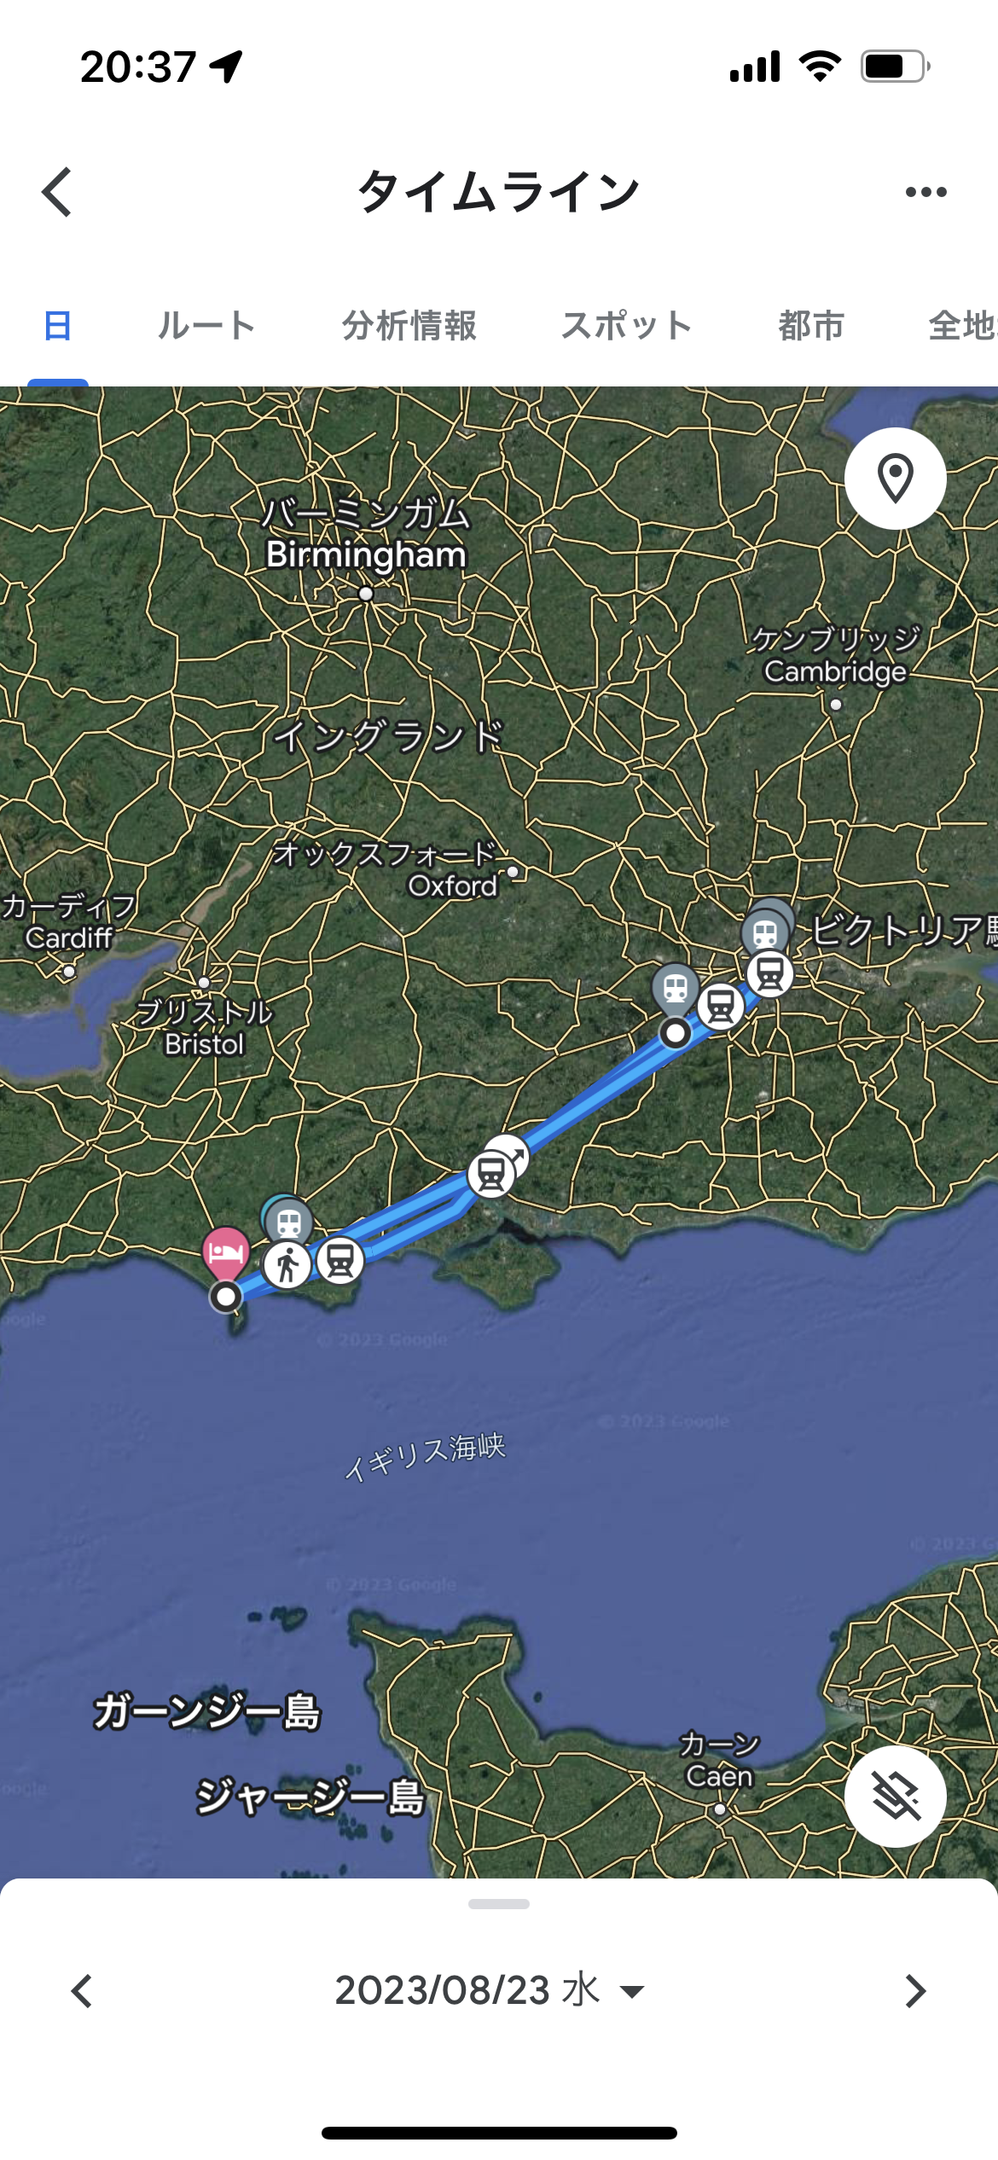Expand the bottom sheet by its drag handle

pyautogui.click(x=499, y=1903)
